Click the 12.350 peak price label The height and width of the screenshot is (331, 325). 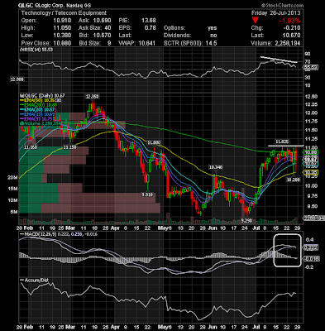(93, 97)
